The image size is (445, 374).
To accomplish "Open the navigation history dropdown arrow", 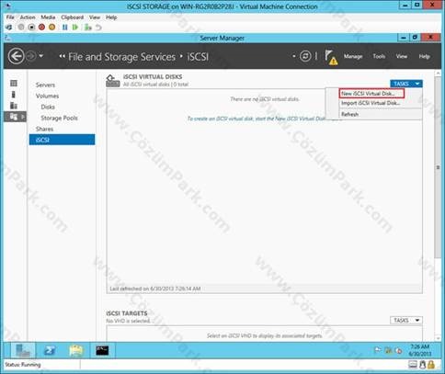I will click(40, 56).
